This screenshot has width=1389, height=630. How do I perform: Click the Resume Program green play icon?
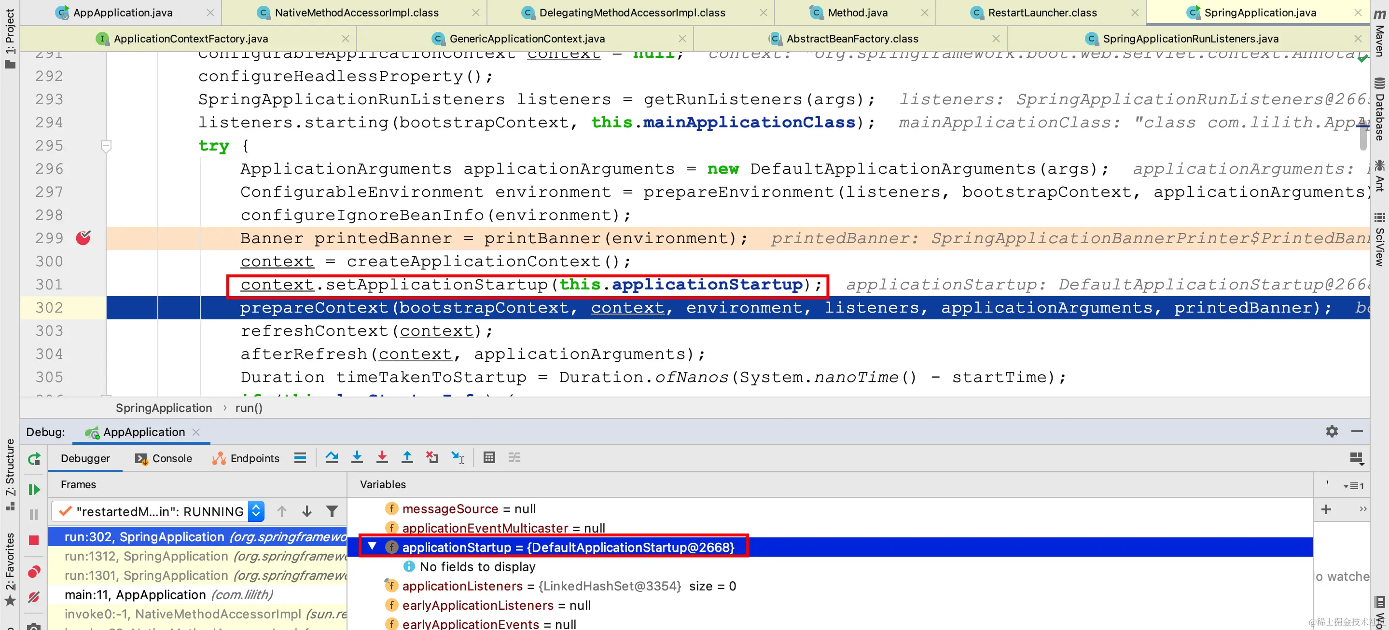[x=34, y=489]
